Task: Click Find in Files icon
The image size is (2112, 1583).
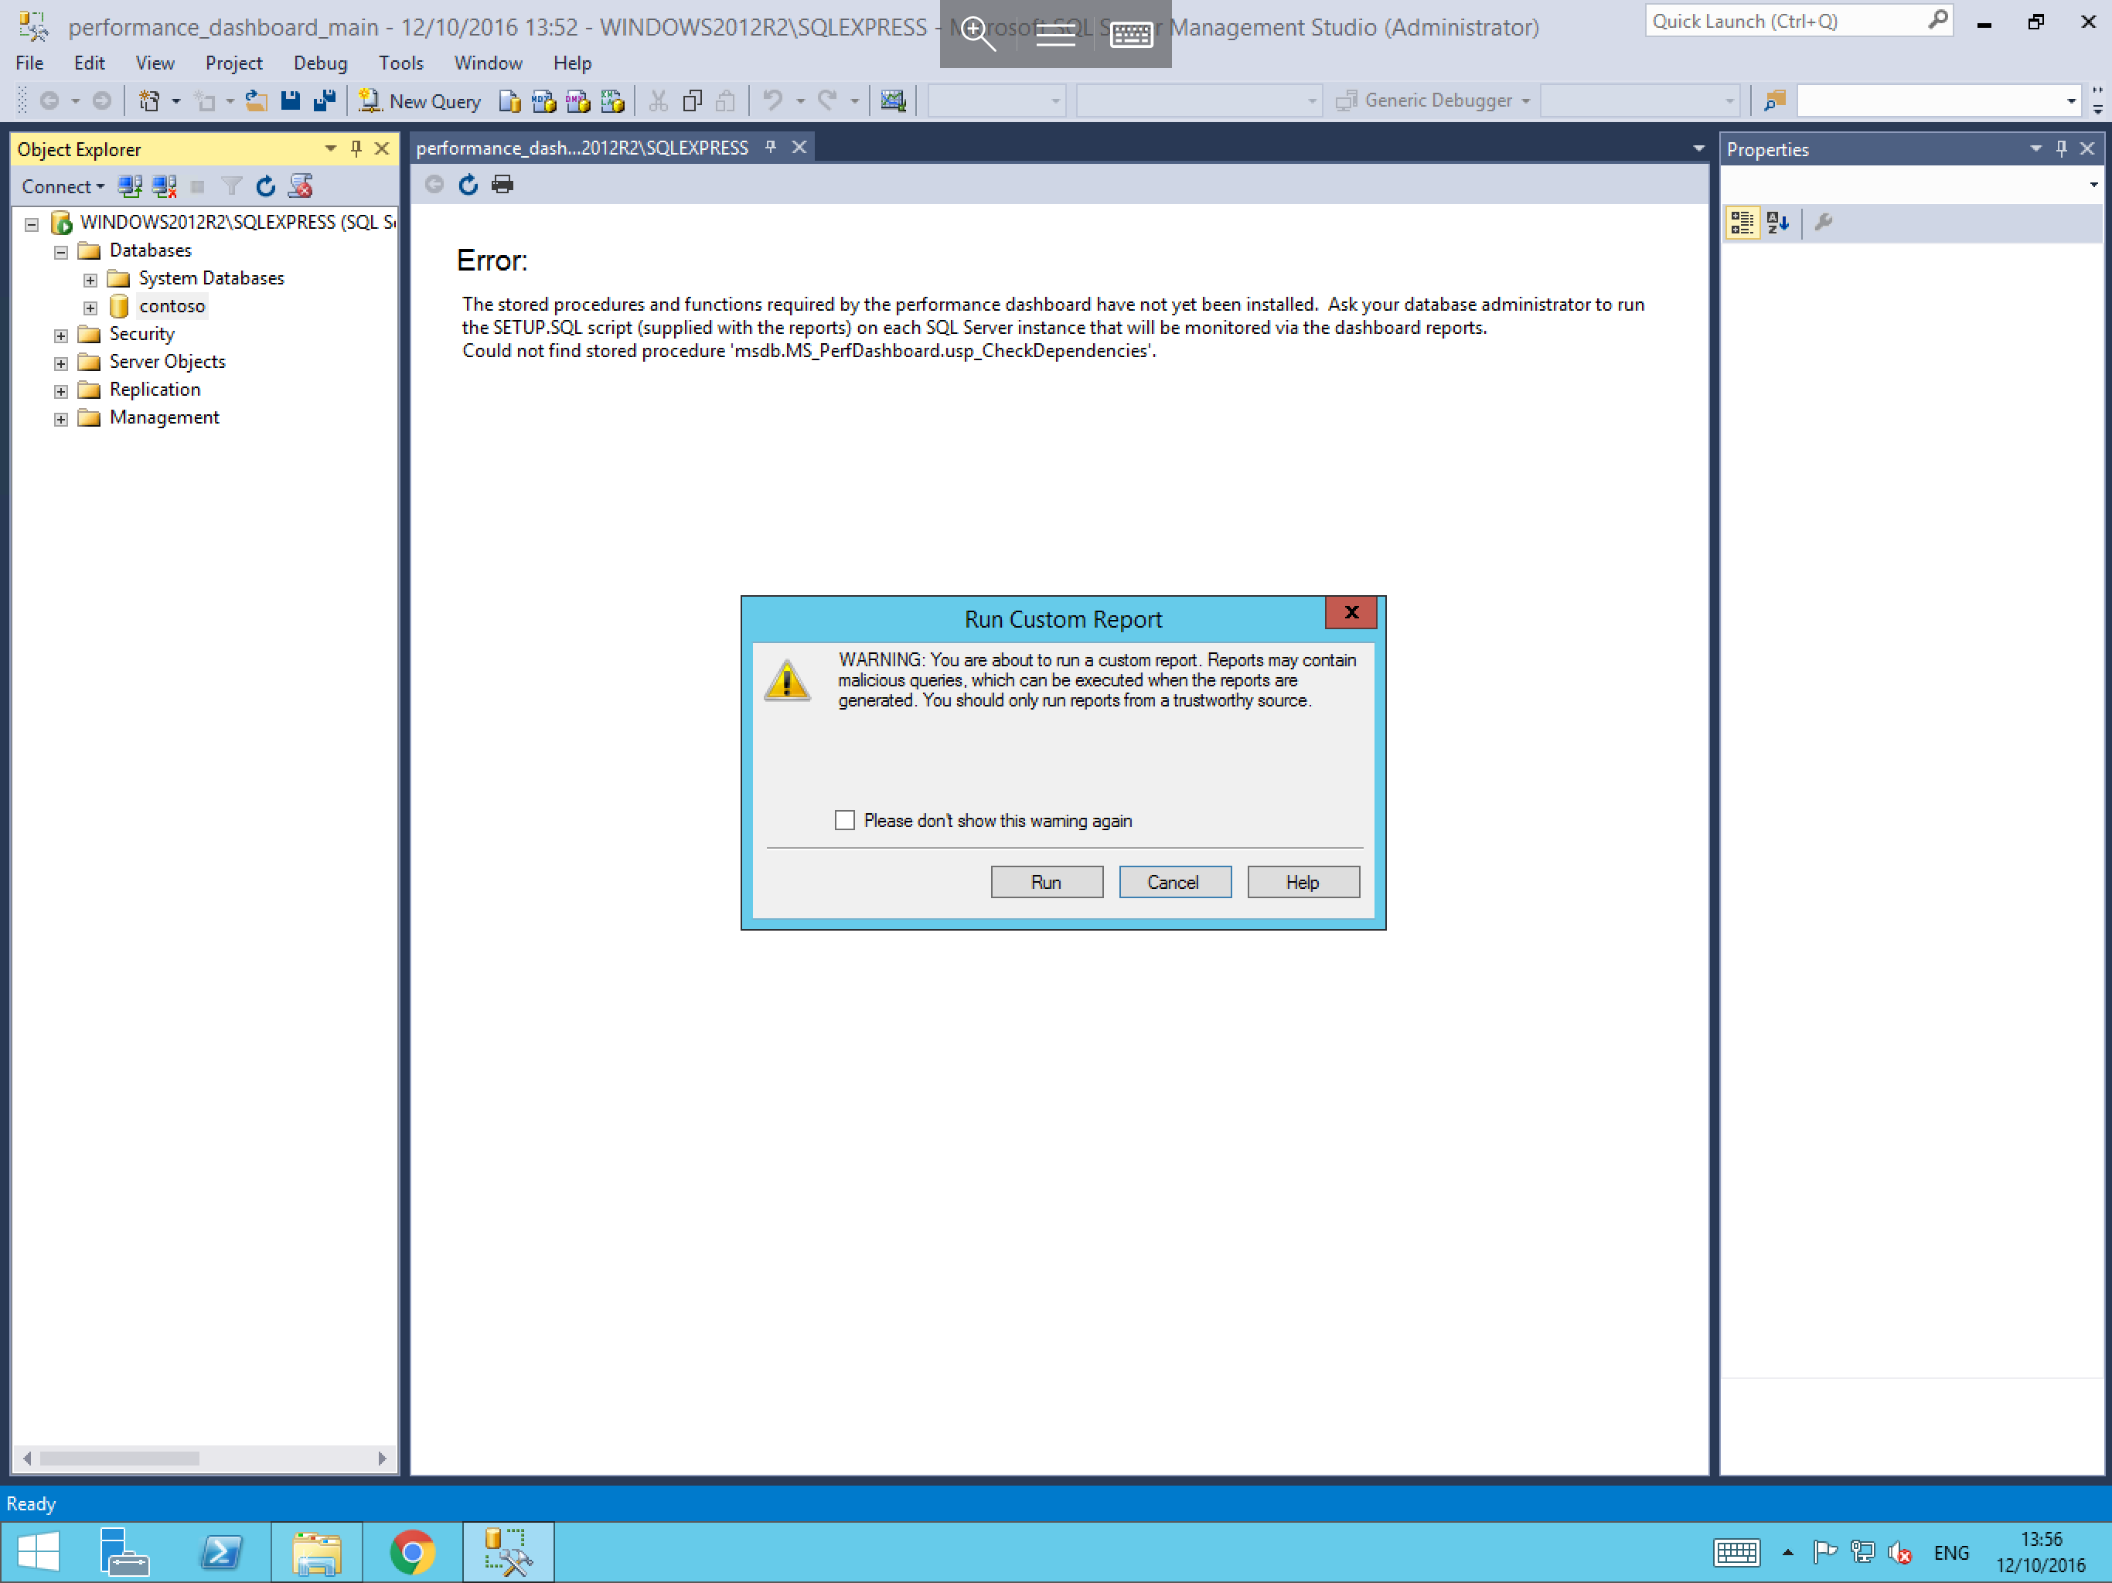Action: click(x=1775, y=100)
